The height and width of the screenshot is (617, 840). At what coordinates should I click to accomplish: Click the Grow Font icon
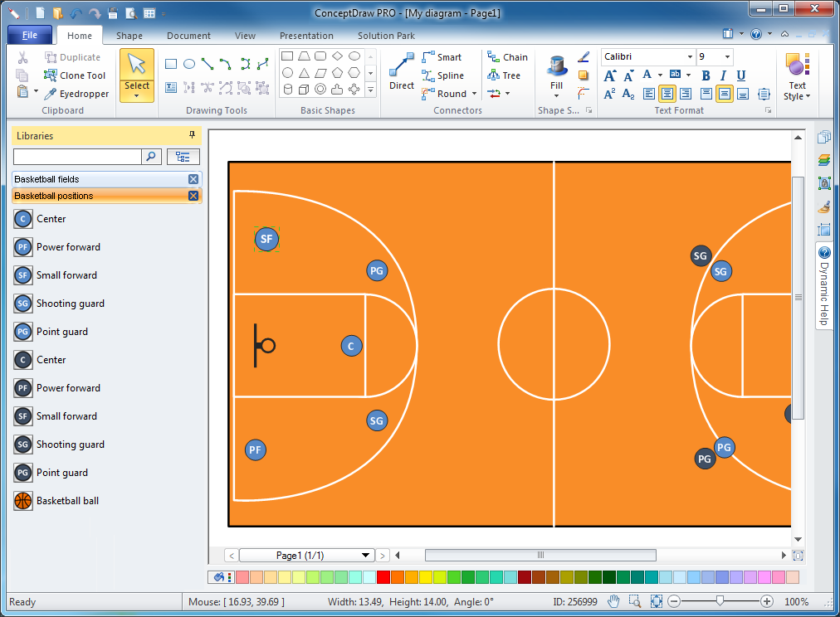pyautogui.click(x=610, y=75)
